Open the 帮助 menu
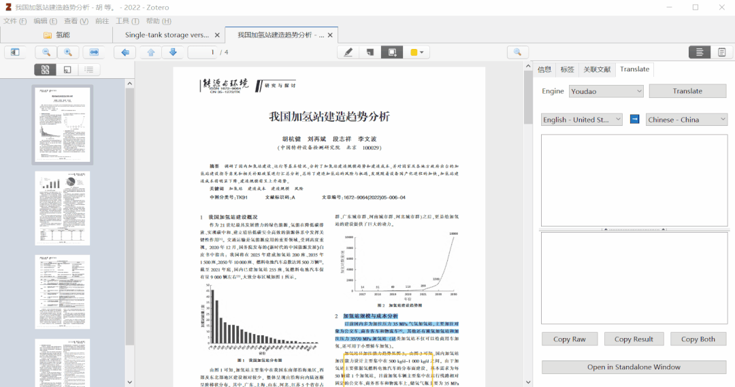 (159, 21)
